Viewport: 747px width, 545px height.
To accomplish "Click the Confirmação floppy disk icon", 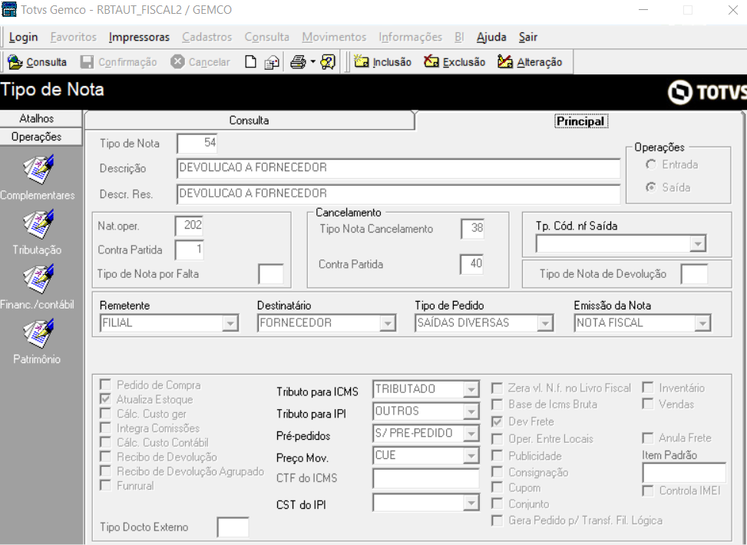I will pyautogui.click(x=87, y=62).
